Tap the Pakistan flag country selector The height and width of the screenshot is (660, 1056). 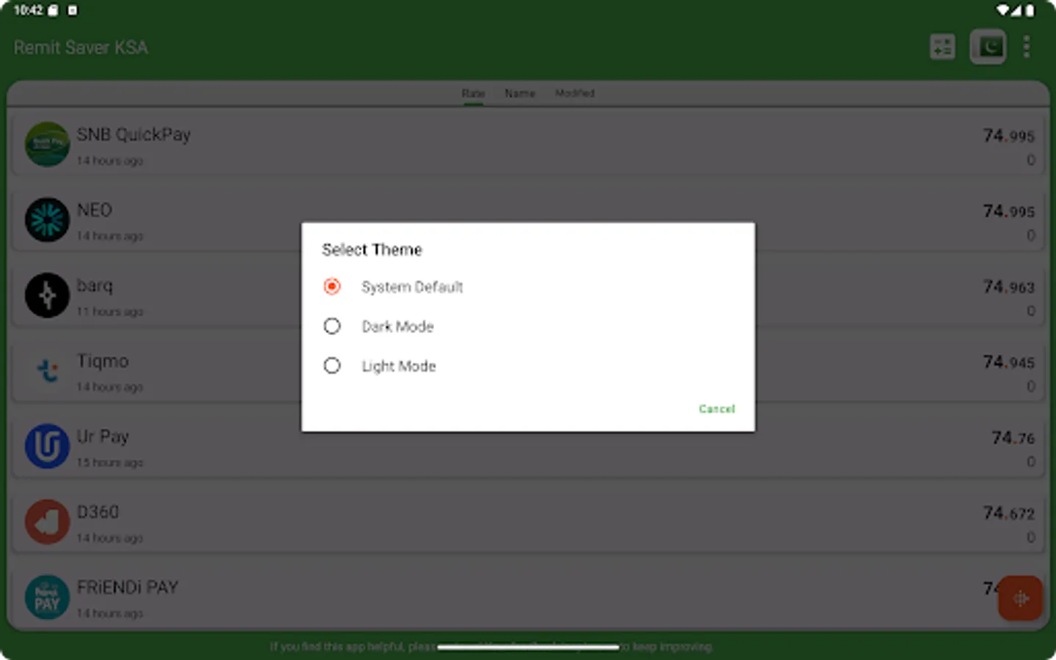tap(988, 46)
